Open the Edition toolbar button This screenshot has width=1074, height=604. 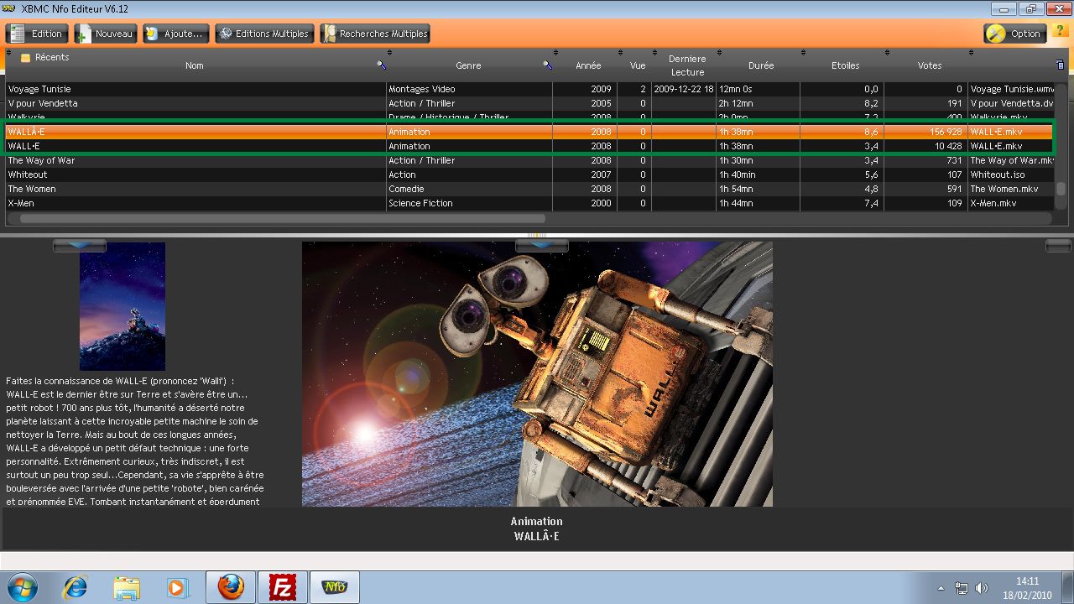coord(37,34)
